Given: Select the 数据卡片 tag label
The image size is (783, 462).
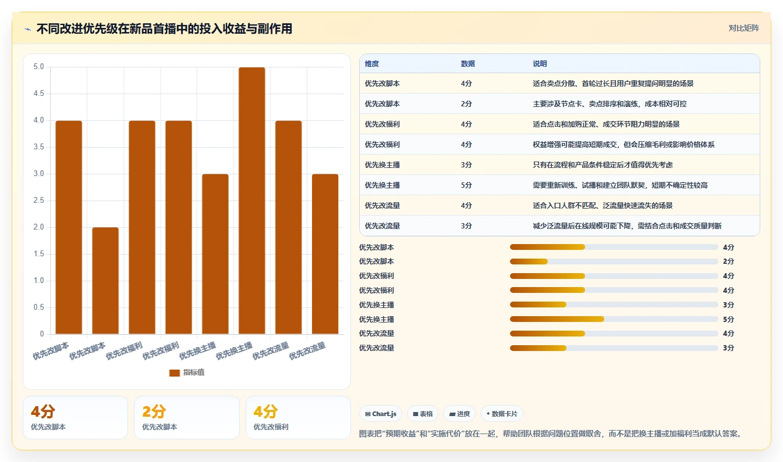Looking at the screenshot, I should (504, 414).
